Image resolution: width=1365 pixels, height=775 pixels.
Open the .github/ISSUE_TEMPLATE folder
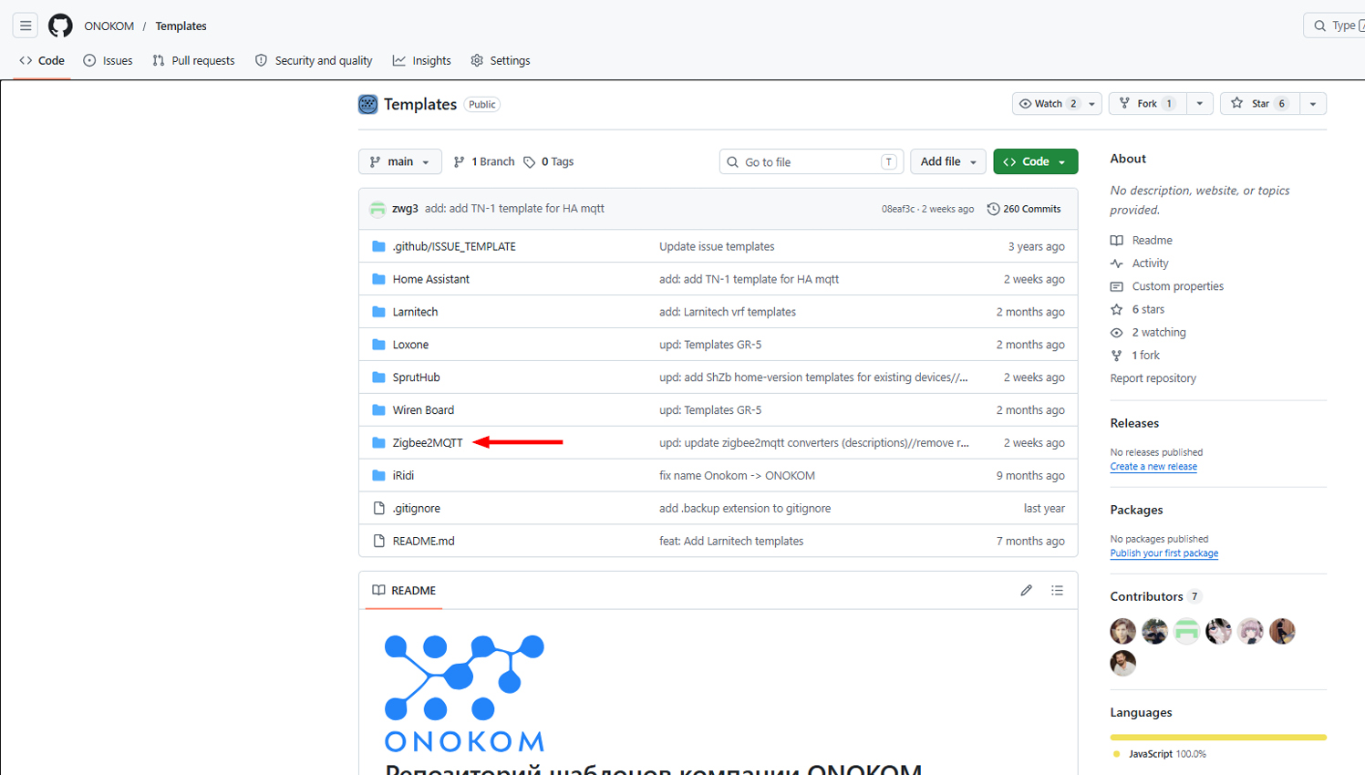pyautogui.click(x=454, y=246)
